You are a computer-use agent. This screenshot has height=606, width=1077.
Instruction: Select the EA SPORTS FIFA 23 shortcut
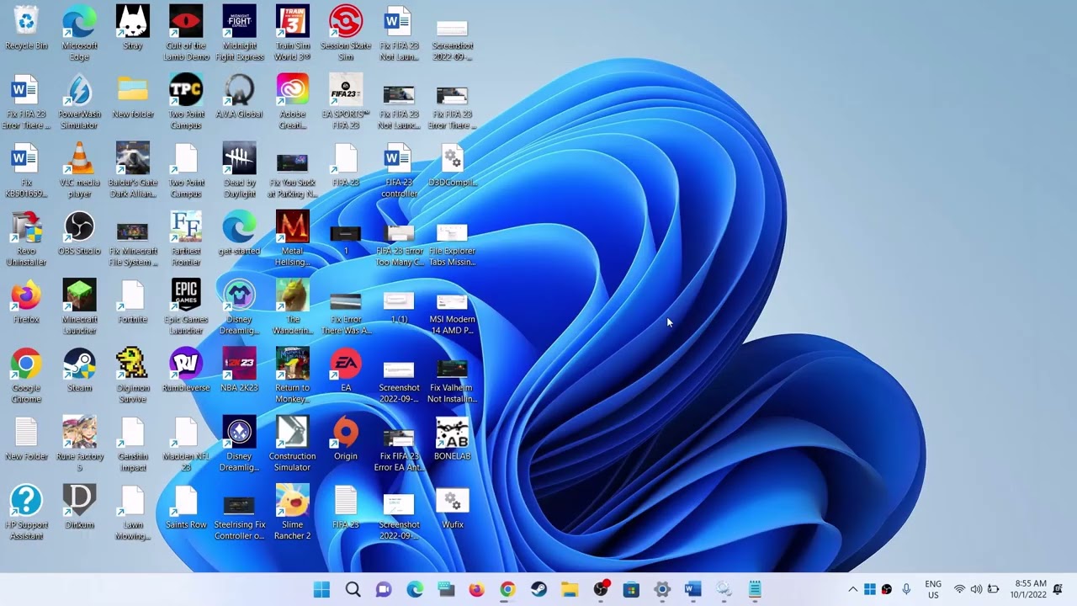[x=346, y=102]
